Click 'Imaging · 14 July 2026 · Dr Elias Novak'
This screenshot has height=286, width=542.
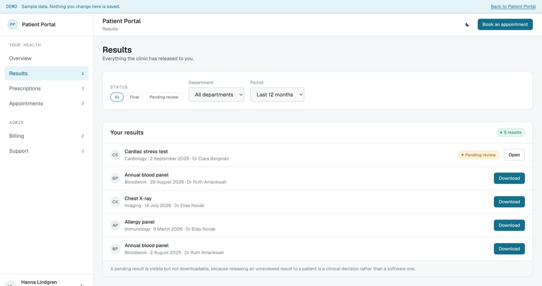pos(164,205)
